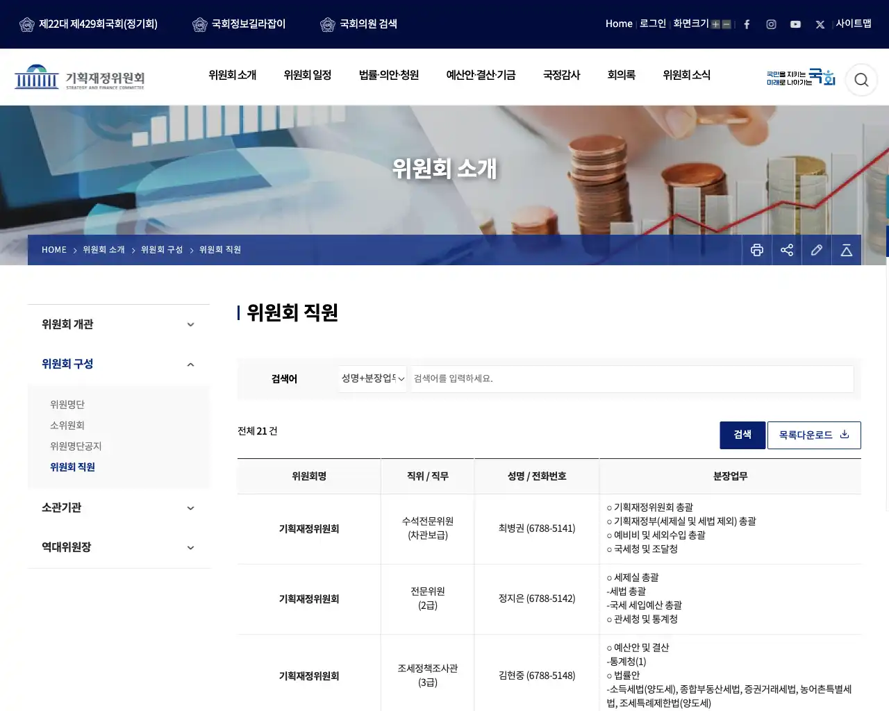Image resolution: width=889 pixels, height=711 pixels.
Task: Click the pencil edit icon
Action: pyautogui.click(x=817, y=250)
